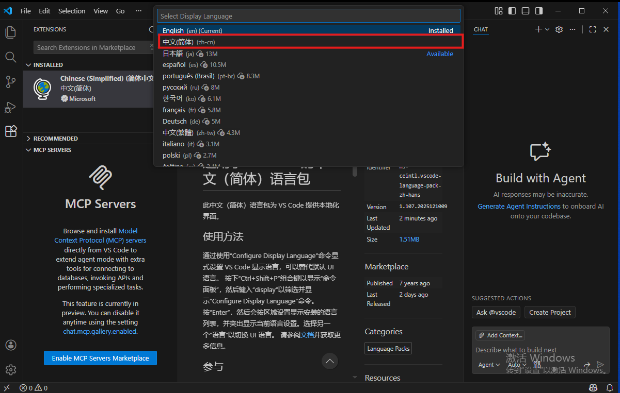The width and height of the screenshot is (620, 393).
Task: Open the Manage gear in activity bar
Action: (x=11, y=369)
